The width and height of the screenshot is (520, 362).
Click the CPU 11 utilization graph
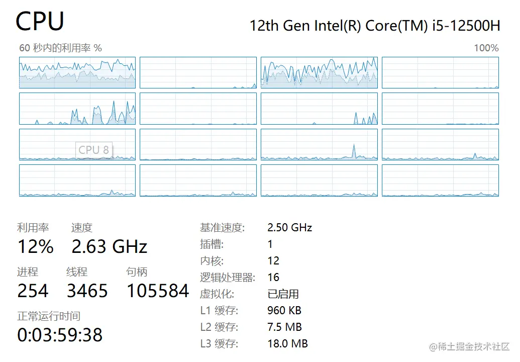tap(440, 145)
